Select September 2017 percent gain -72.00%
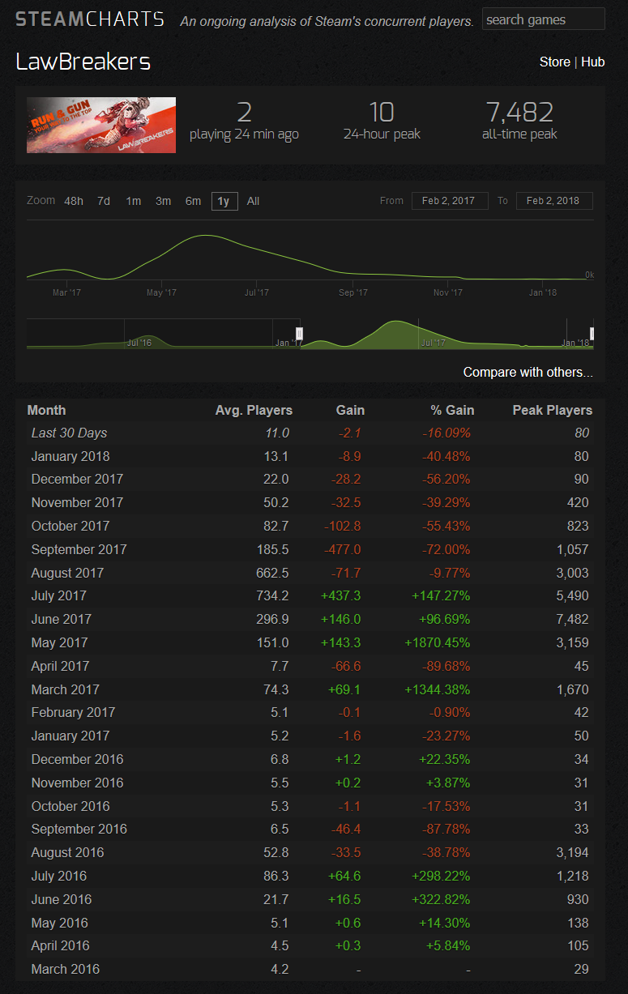Screen dimensions: 628x994 [446, 549]
